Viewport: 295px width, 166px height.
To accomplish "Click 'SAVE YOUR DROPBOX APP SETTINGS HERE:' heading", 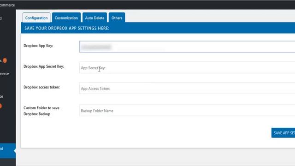I will pyautogui.click(x=67, y=28).
